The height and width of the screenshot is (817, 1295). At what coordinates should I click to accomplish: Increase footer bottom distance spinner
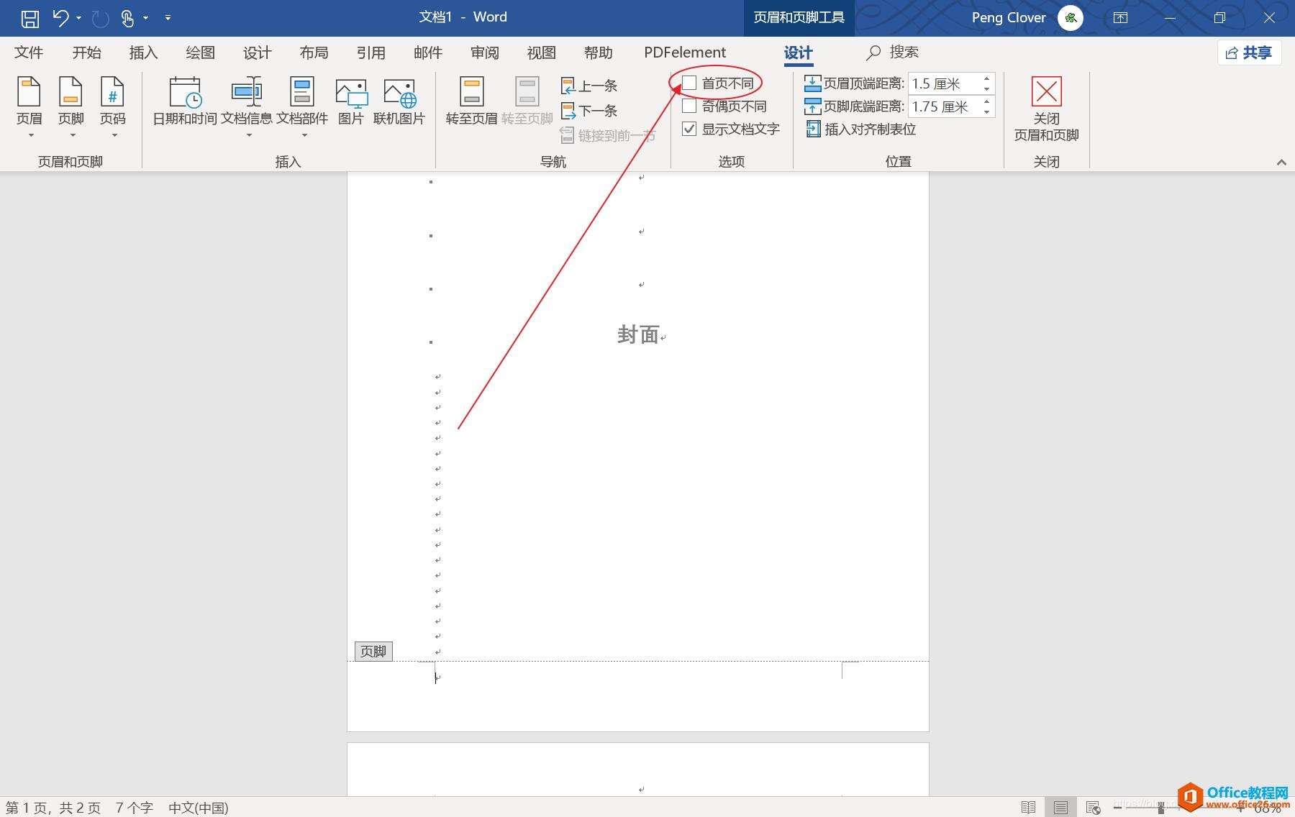click(987, 101)
